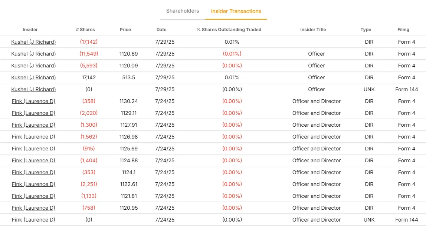Viewport: 426px width, 226px height.
Task: Select the Insider Transactions tab
Action: pos(236,11)
